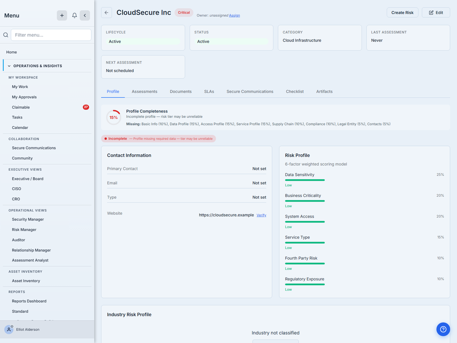
Task: Click the Verify website link
Action: point(261,215)
